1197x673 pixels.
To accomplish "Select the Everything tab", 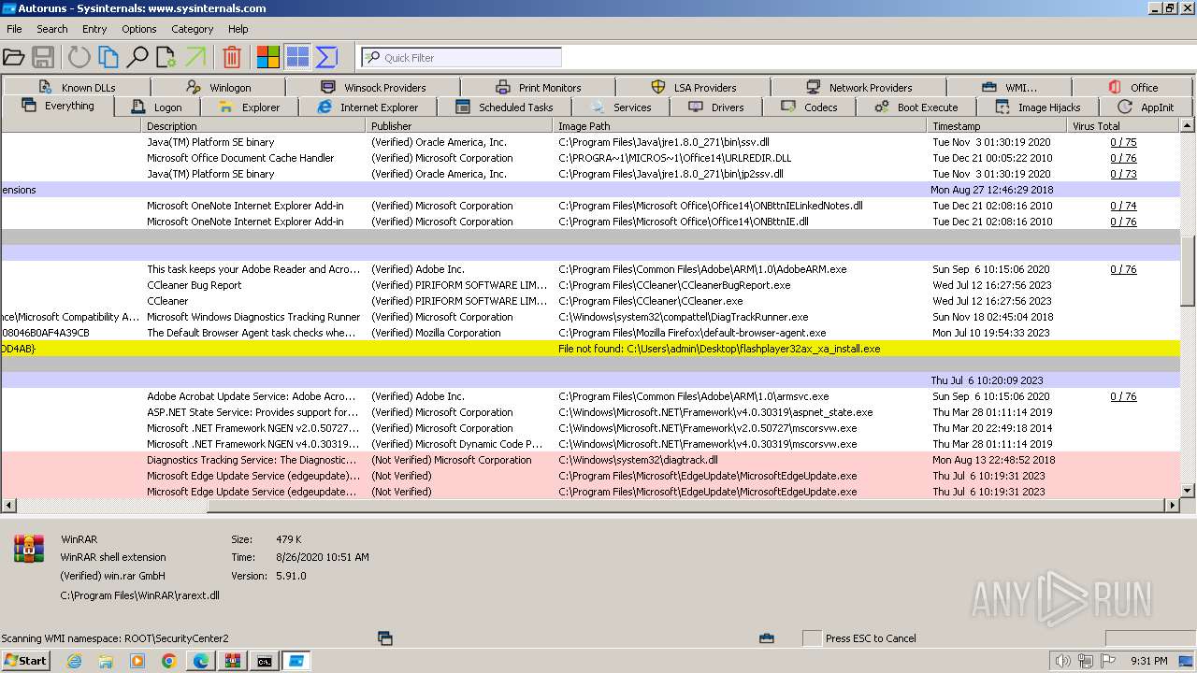I will (x=58, y=106).
